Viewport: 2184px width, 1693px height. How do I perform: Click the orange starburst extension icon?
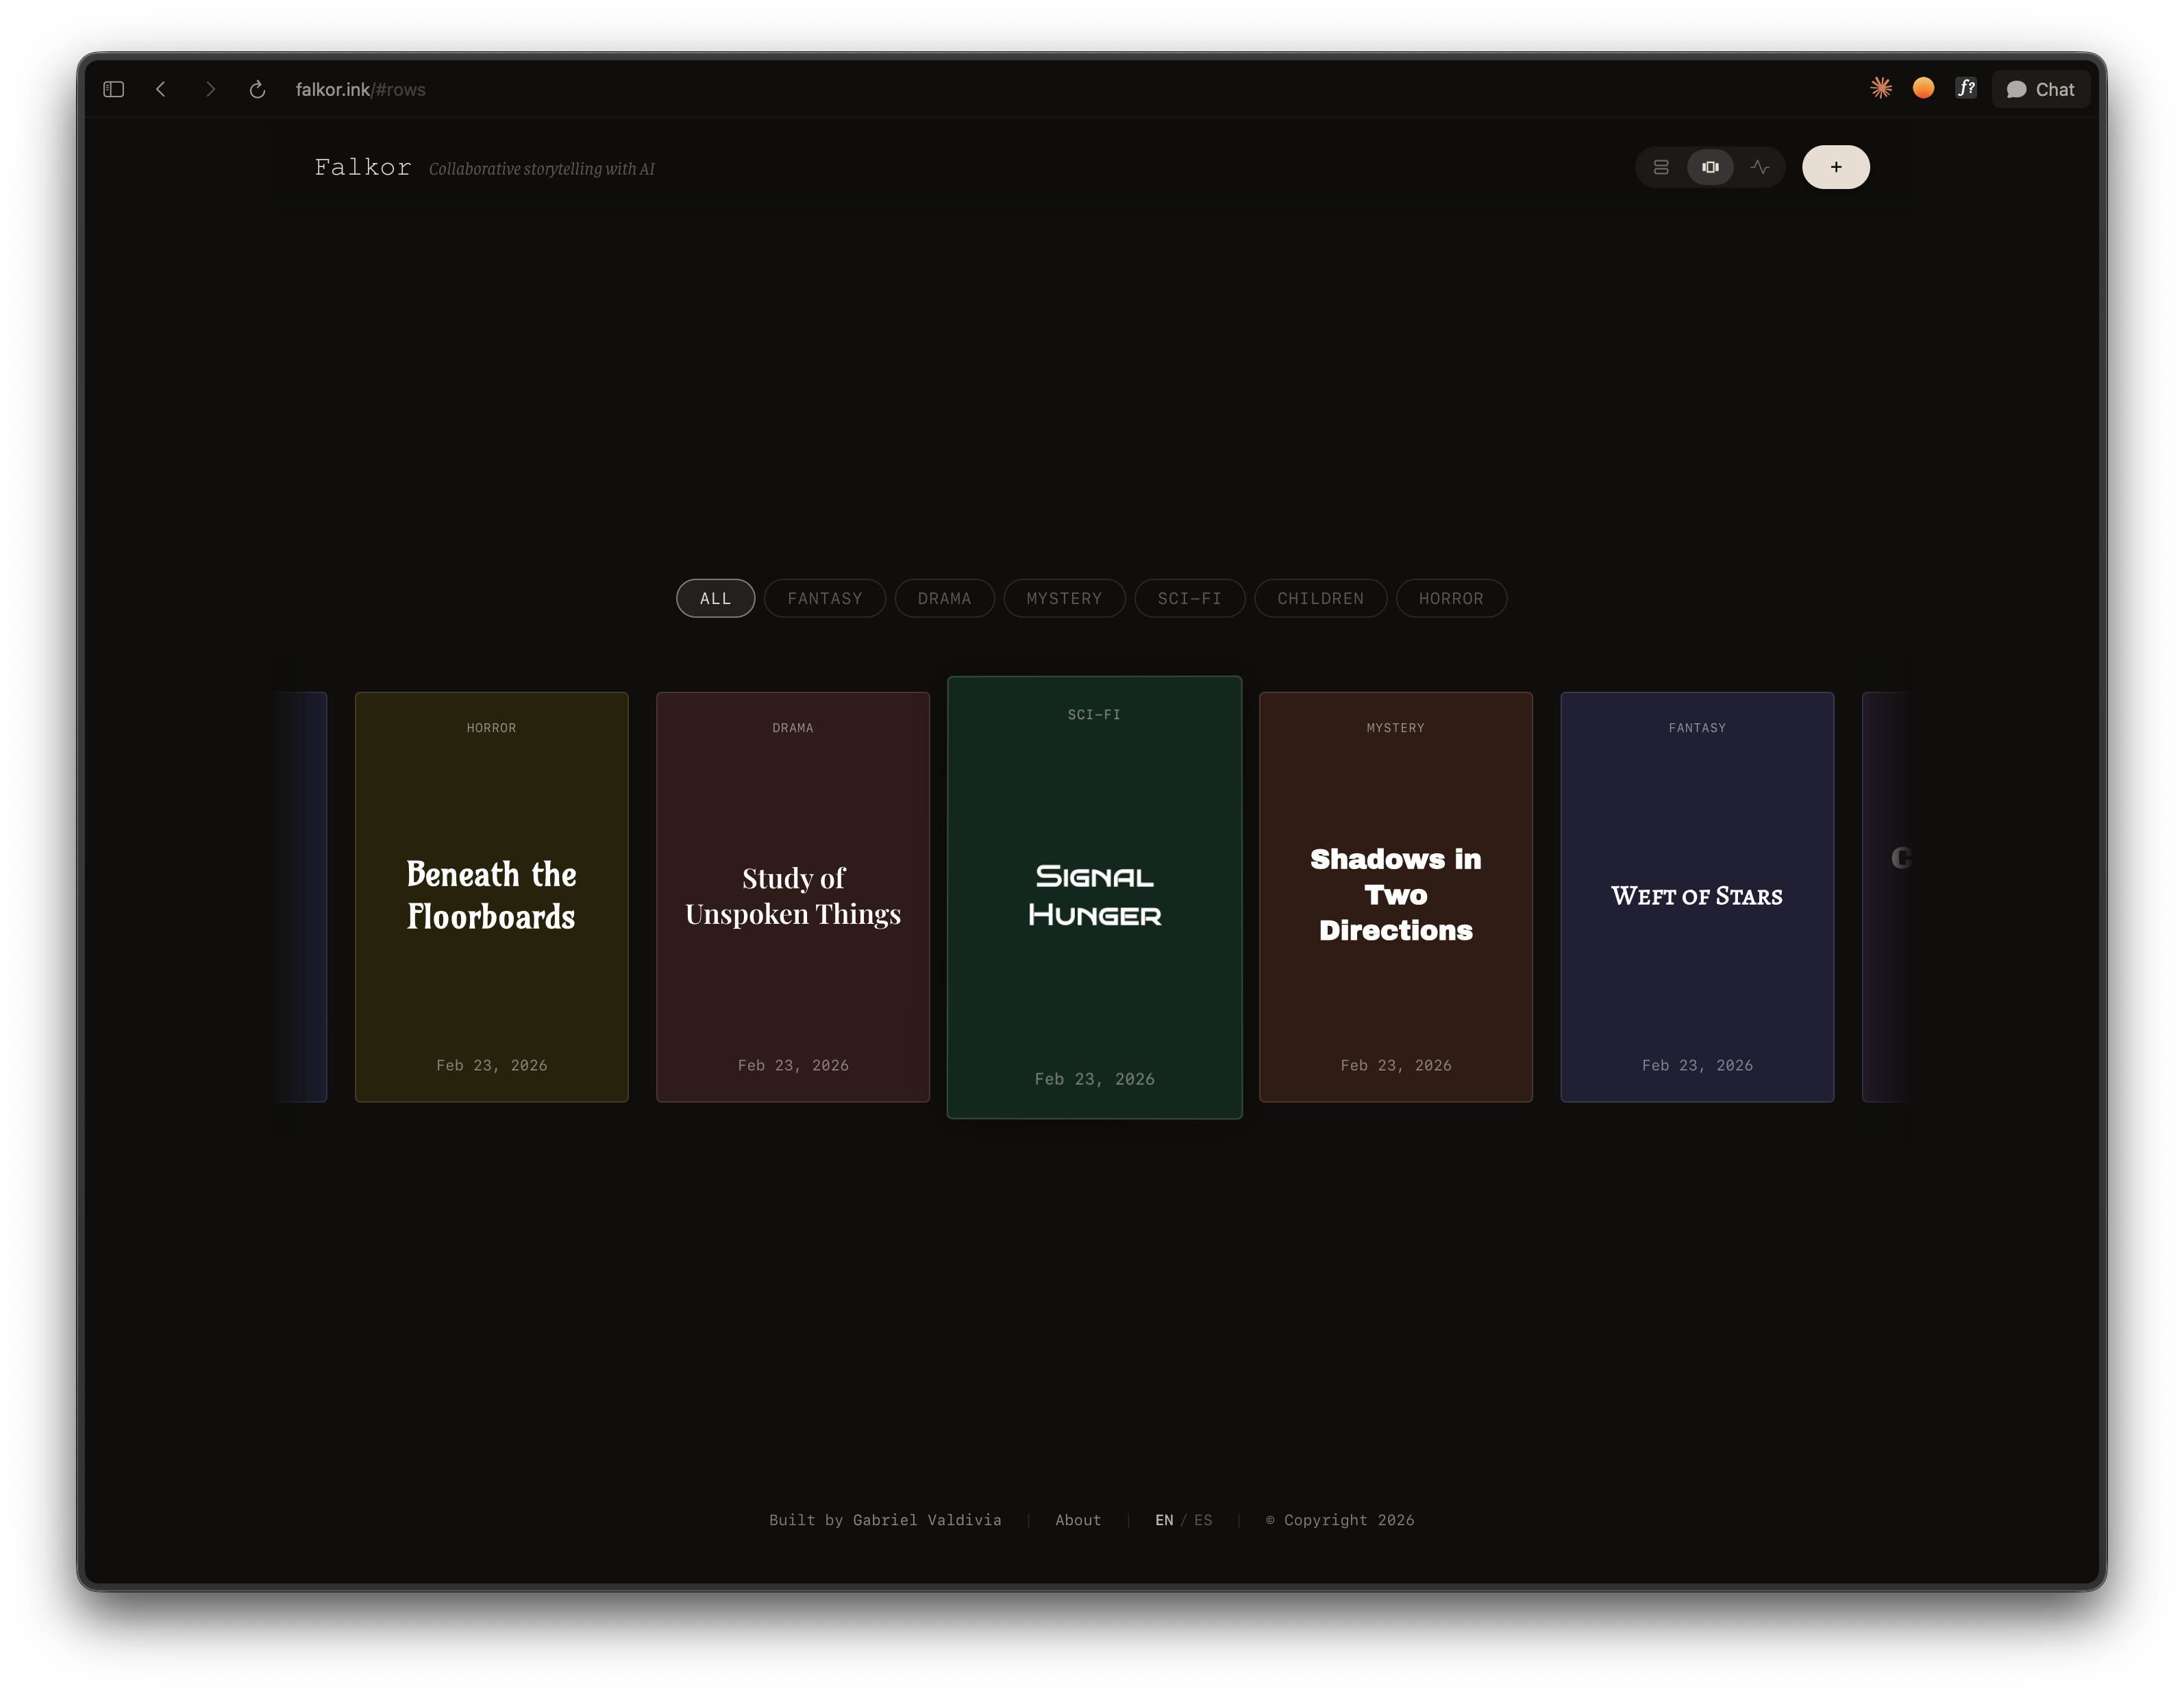point(1881,88)
